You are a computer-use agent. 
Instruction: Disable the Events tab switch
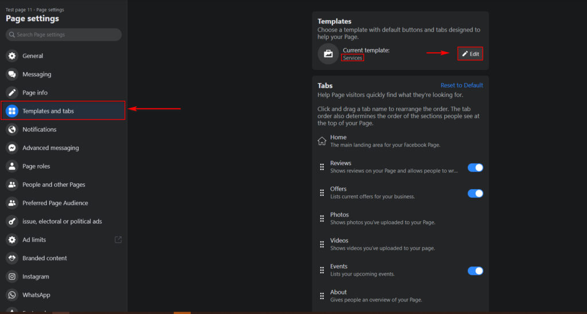(475, 271)
